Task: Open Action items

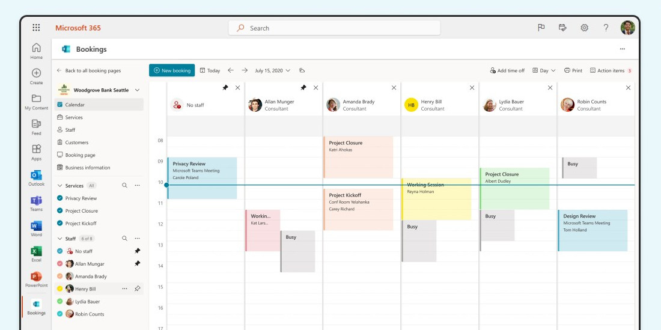Action: [611, 70]
